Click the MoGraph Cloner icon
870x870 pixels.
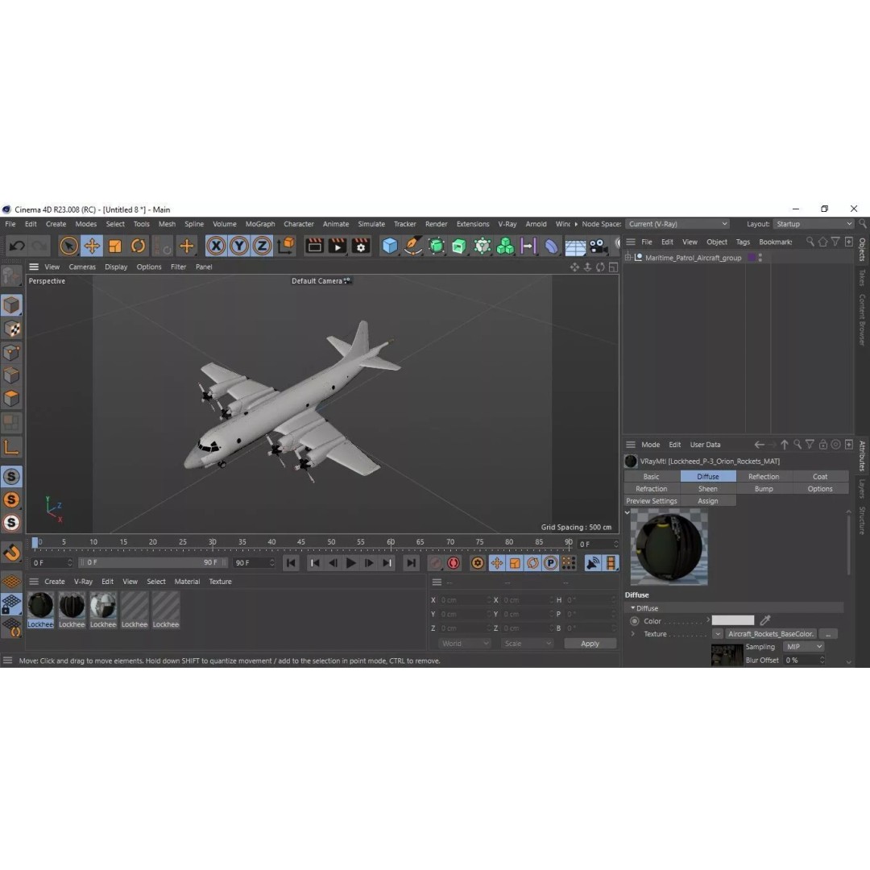pyautogui.click(x=505, y=245)
